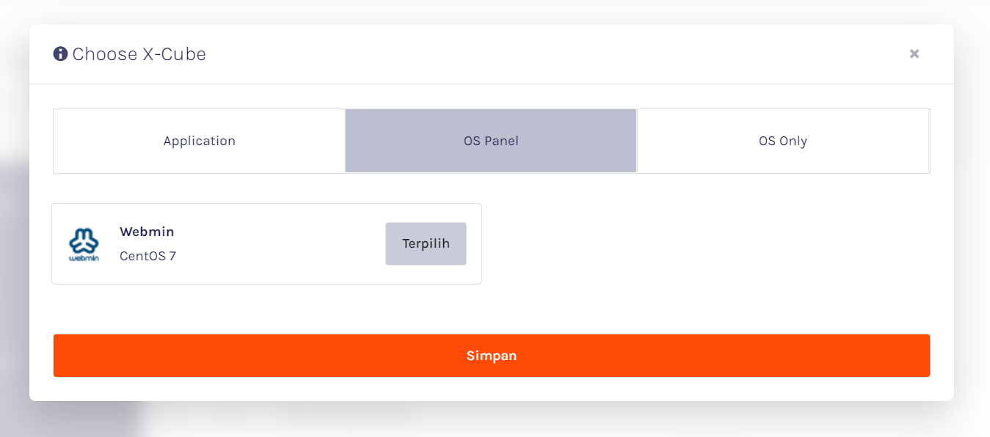Viewport: 990px width, 437px height.
Task: Click the Webmin logo icon
Action: 84,244
